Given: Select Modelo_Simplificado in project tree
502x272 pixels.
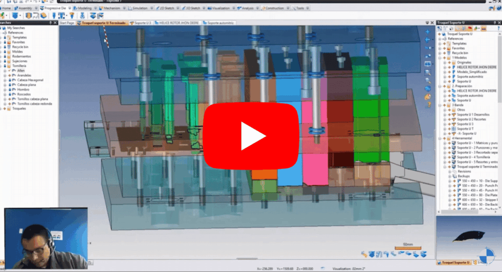Looking at the screenshot, I should [472, 72].
